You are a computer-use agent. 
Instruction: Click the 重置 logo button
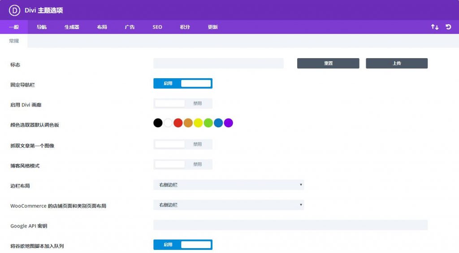[x=328, y=63]
